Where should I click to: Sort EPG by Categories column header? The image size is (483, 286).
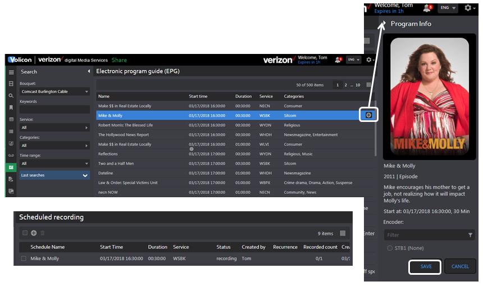click(294, 97)
